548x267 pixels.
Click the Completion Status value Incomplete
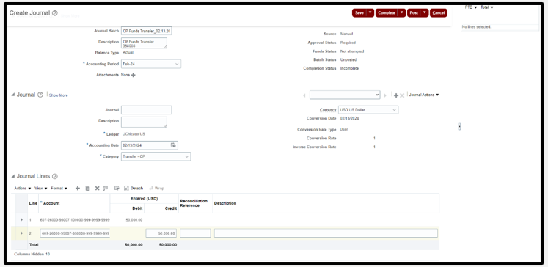point(349,68)
